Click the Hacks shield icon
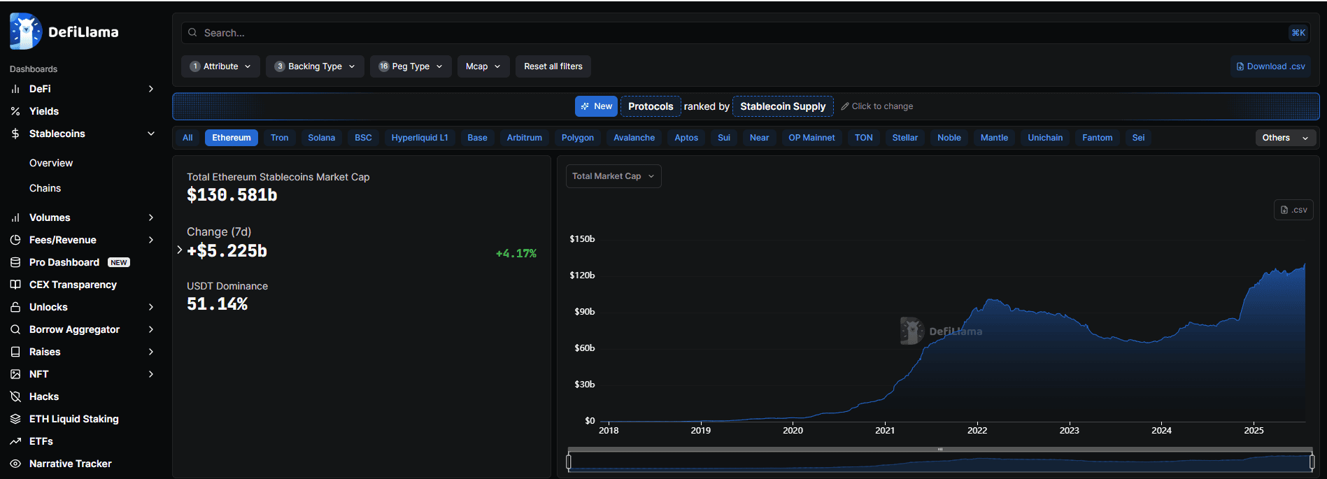The image size is (1327, 479). point(15,396)
